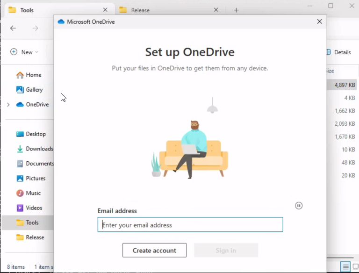Select the file sized 10 KB
The height and width of the screenshot is (273, 359).
pyautogui.click(x=348, y=150)
